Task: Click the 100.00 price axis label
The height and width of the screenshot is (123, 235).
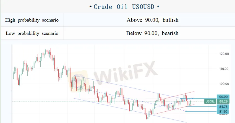Action: (x=223, y=84)
